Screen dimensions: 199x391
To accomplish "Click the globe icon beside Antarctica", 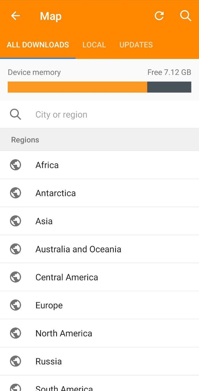I will tap(16, 193).
